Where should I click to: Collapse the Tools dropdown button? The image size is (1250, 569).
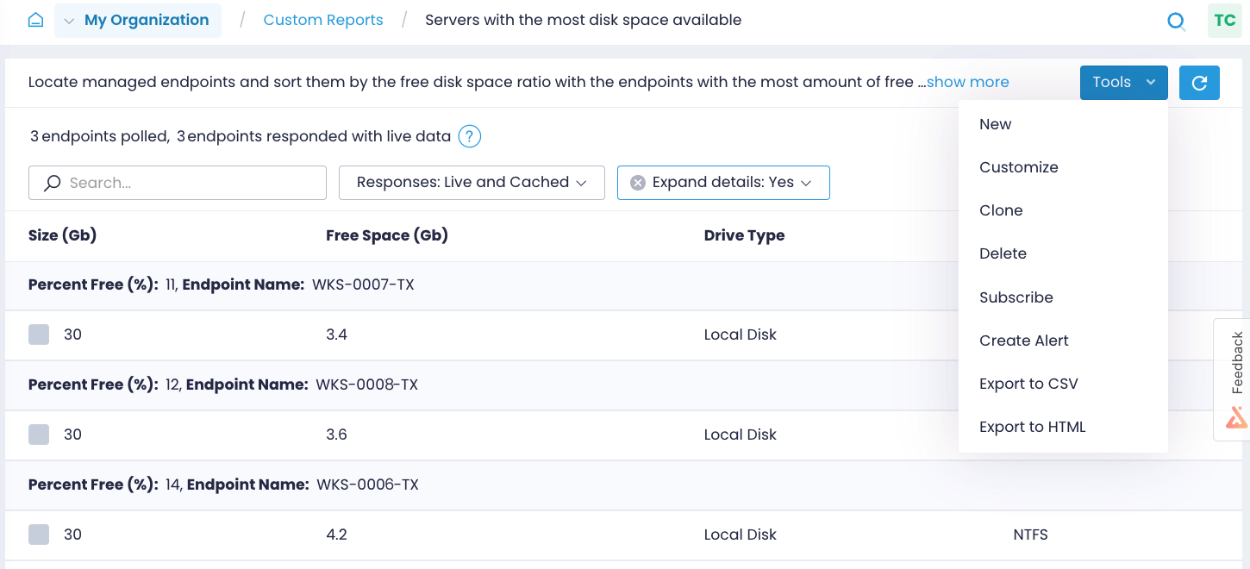click(x=1123, y=83)
